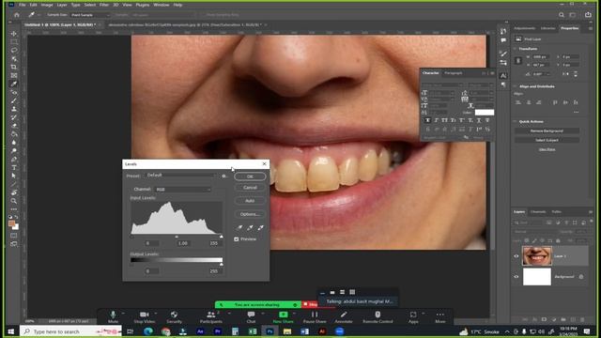Switch to the Libraries tab
601x338 pixels.
point(547,28)
